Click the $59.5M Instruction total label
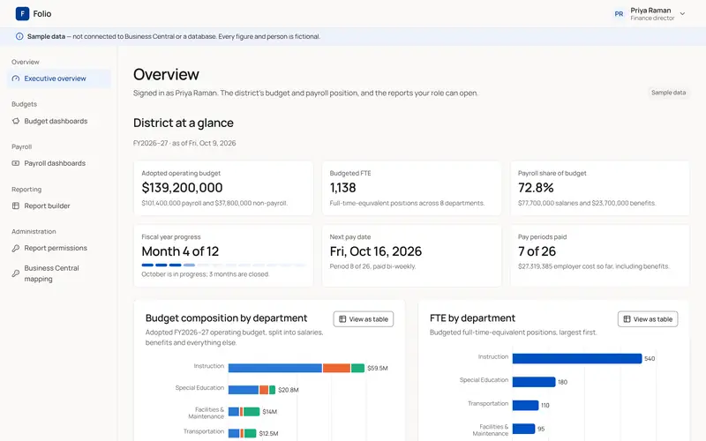The height and width of the screenshot is (441, 706). point(378,368)
